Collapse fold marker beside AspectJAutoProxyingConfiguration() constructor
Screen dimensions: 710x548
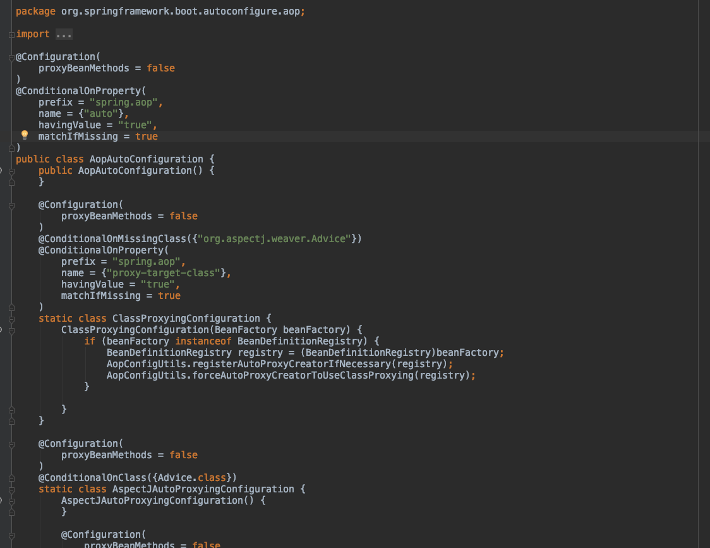[12, 501]
